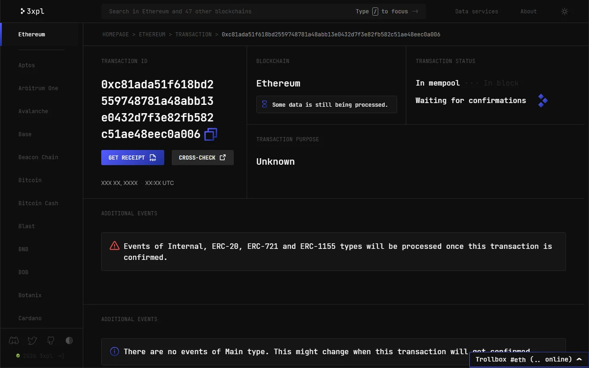Click the TRANSACTION STATUS label
This screenshot has height=368, width=589.
445,61
